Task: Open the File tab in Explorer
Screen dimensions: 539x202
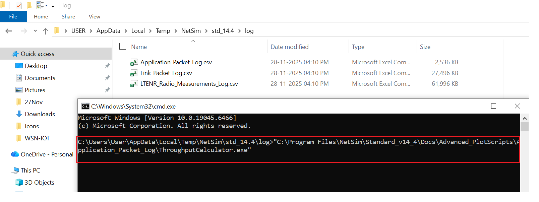Action: 13,16
